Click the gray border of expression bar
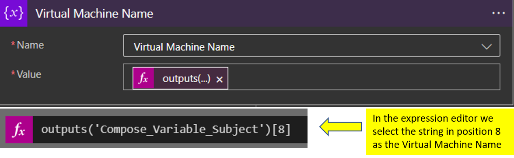The height and width of the screenshot is (158, 514). click(x=154, y=112)
